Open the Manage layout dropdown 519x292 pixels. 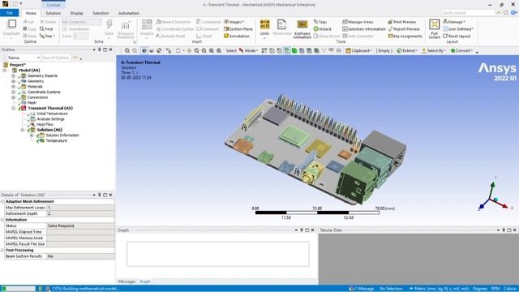454,22
